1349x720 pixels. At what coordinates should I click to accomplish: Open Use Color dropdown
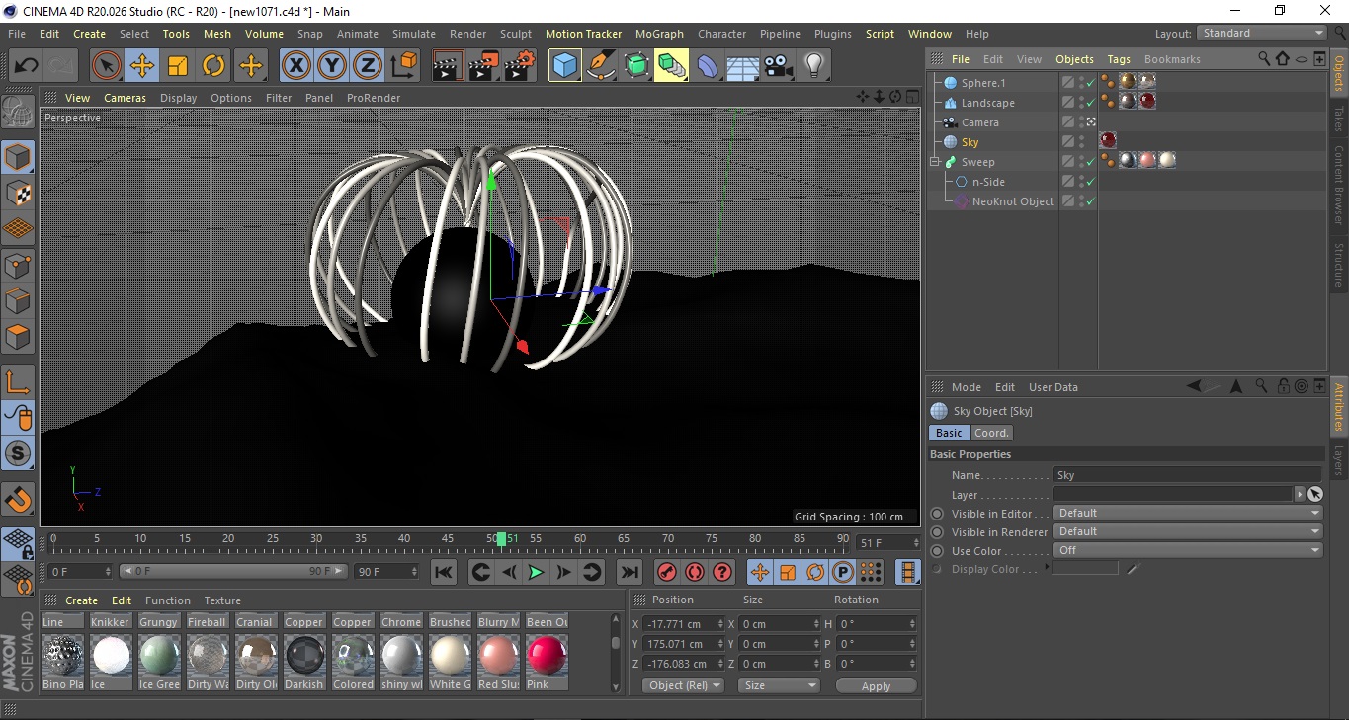(1187, 551)
